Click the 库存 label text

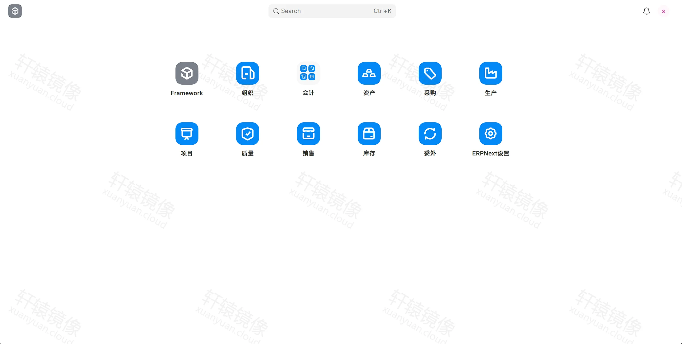[369, 153]
